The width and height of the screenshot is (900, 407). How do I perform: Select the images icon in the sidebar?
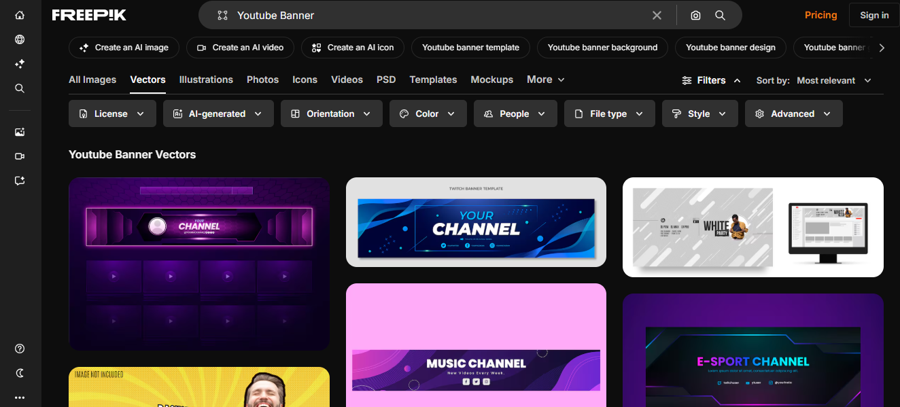click(x=19, y=132)
